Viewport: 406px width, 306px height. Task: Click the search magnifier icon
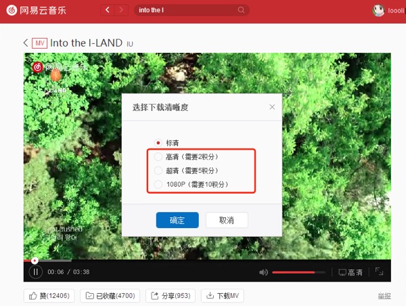(x=241, y=10)
